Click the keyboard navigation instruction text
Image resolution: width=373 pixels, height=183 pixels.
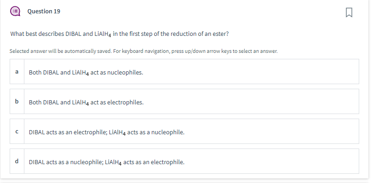click(143, 51)
